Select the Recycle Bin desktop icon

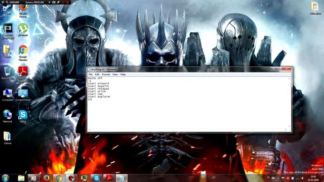coord(8,73)
